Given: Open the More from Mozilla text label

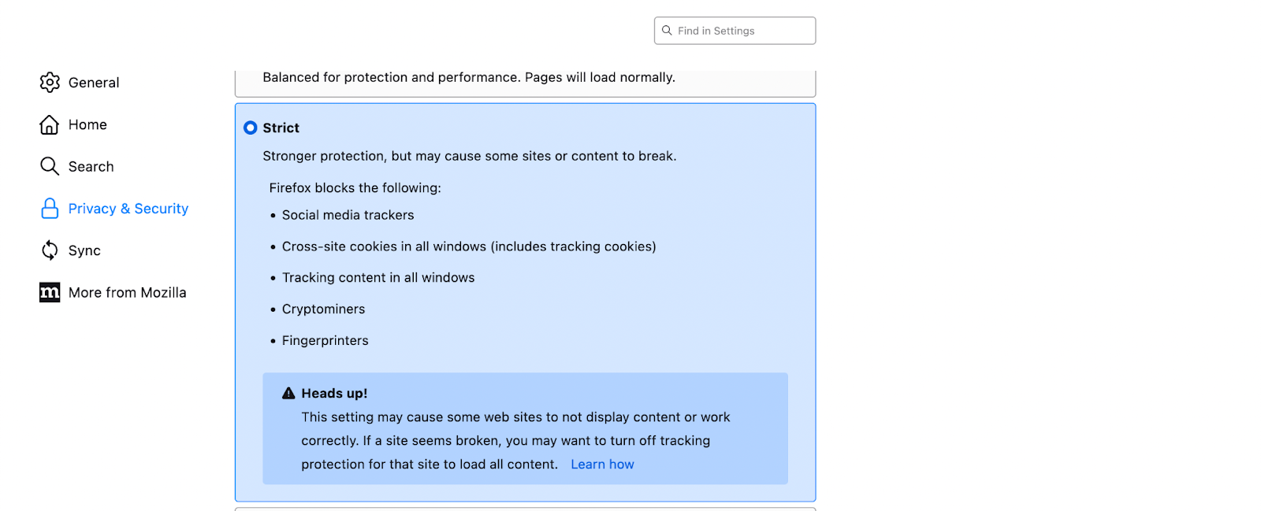Looking at the screenshot, I should click(x=128, y=292).
